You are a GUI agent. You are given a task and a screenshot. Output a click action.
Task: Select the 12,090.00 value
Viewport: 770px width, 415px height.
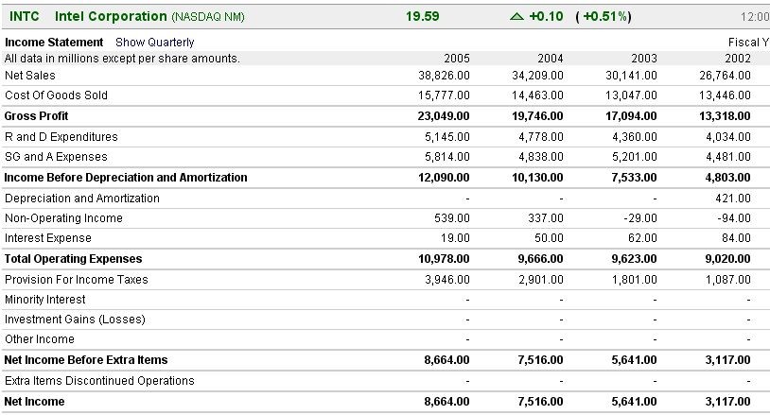click(444, 178)
